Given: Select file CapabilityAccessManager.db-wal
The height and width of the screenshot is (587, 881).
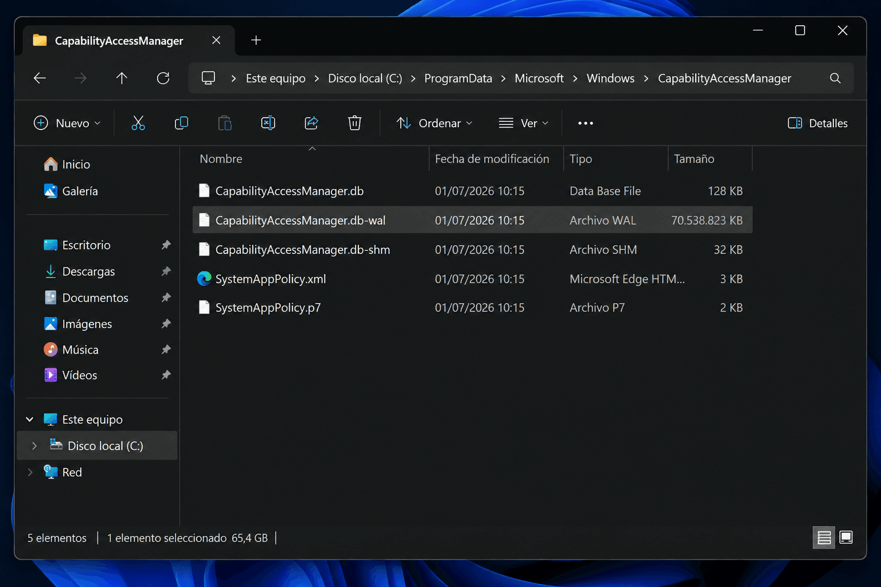Looking at the screenshot, I should click(473, 220).
